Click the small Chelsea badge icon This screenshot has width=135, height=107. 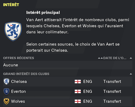[6, 81]
